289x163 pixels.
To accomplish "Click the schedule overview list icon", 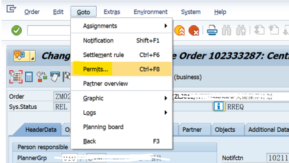I will point(16,77).
